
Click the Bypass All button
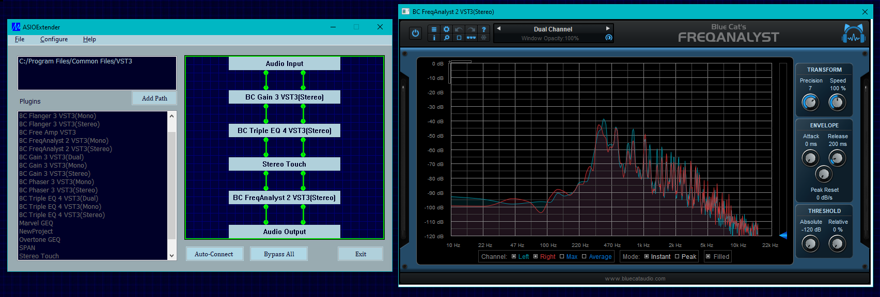279,254
